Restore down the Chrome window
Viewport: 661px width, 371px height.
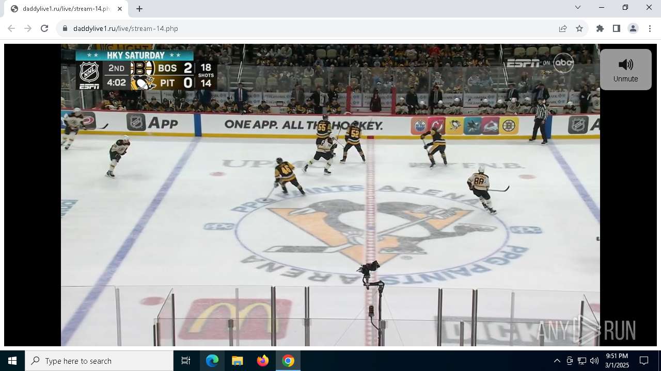pyautogui.click(x=625, y=7)
